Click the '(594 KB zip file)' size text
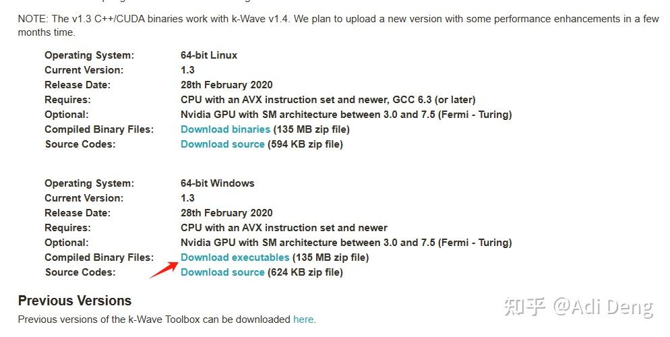Screen dimensions: 670x337 point(305,144)
